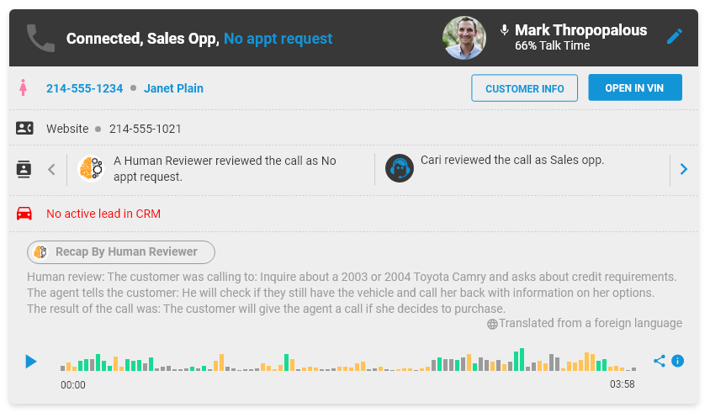Viewport: 710px width, 418px height.
Task: Click the OPEN IN VIN button
Action: [635, 87]
